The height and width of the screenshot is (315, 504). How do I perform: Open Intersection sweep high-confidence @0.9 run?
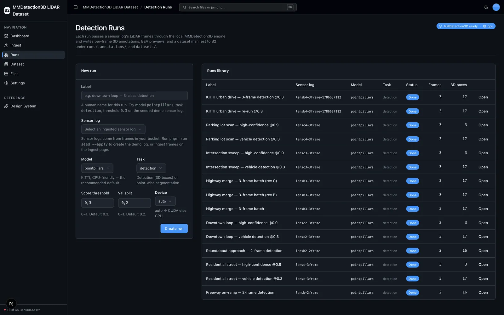[483, 153]
